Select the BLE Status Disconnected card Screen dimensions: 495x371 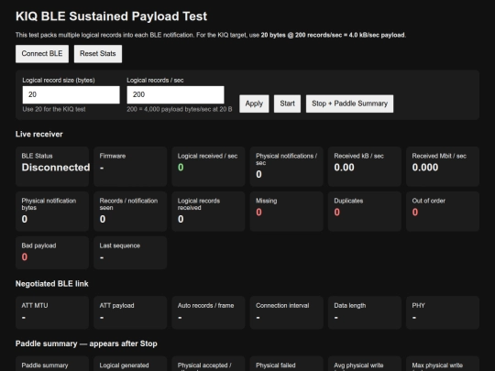coord(52,167)
